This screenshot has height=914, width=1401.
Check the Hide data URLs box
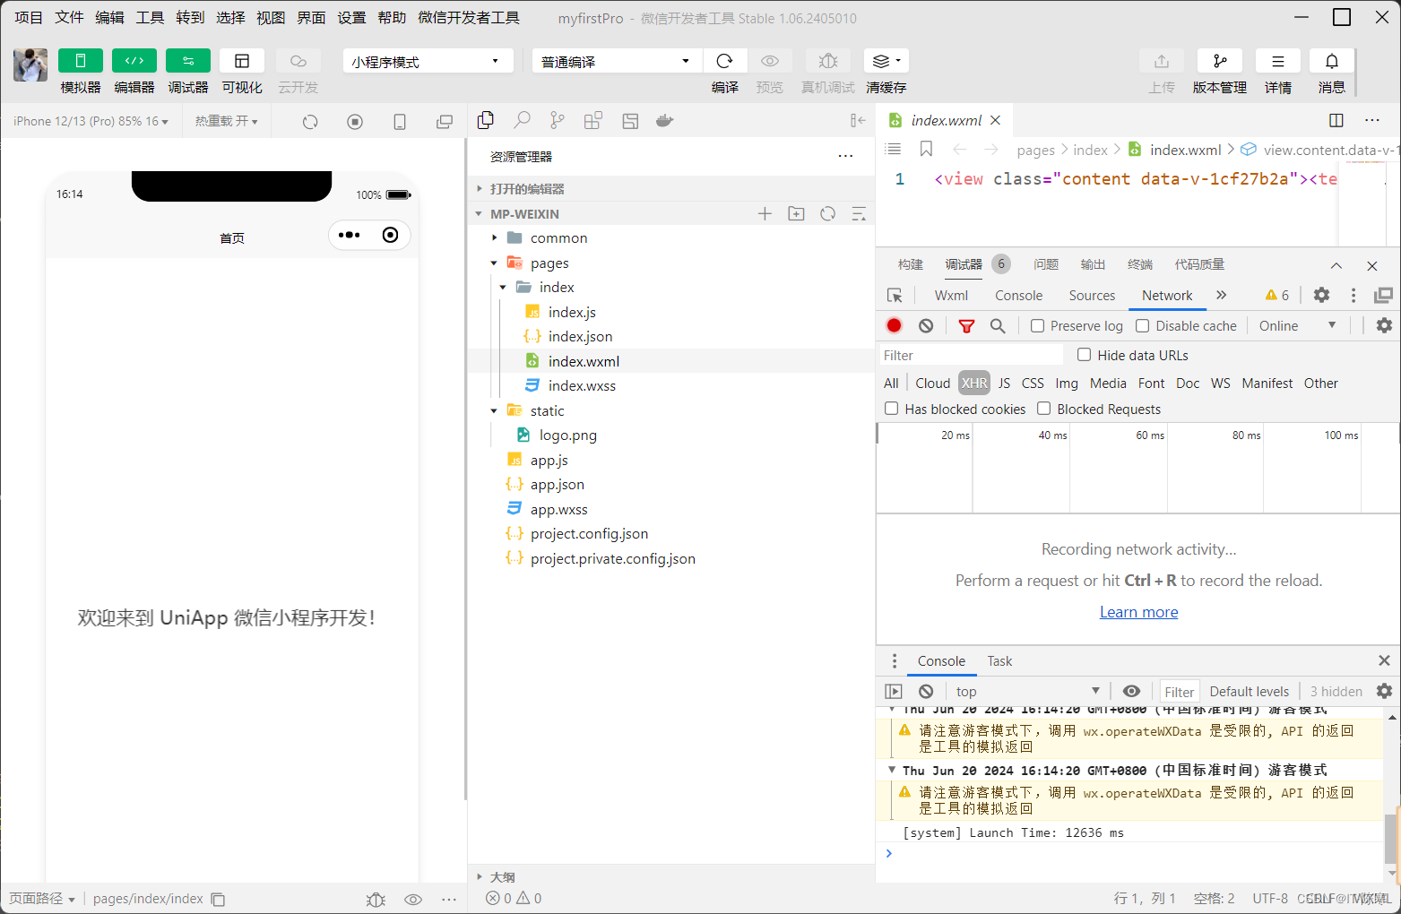1084,355
